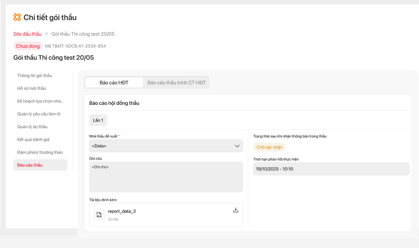The width and height of the screenshot is (419, 248).
Task: Open the Kế hoạch lựa chọn nhà... sidebar item
Action: pyautogui.click(x=40, y=101)
